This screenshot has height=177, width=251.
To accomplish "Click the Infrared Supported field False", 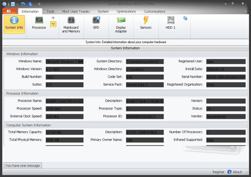I will click(x=226, y=140).
